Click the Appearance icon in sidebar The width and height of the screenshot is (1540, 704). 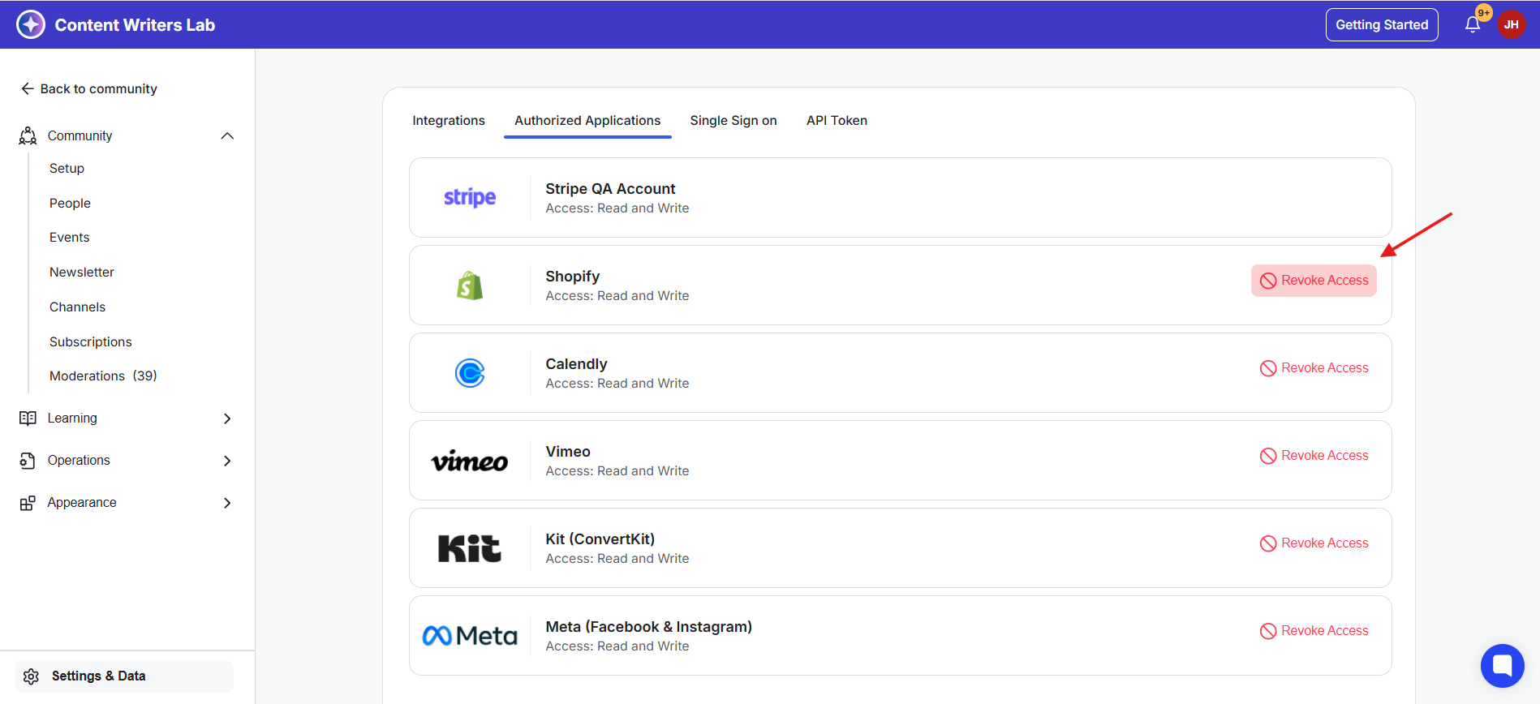pos(28,503)
